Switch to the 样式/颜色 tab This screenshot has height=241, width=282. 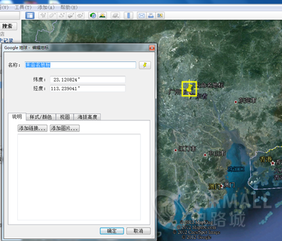click(x=41, y=117)
